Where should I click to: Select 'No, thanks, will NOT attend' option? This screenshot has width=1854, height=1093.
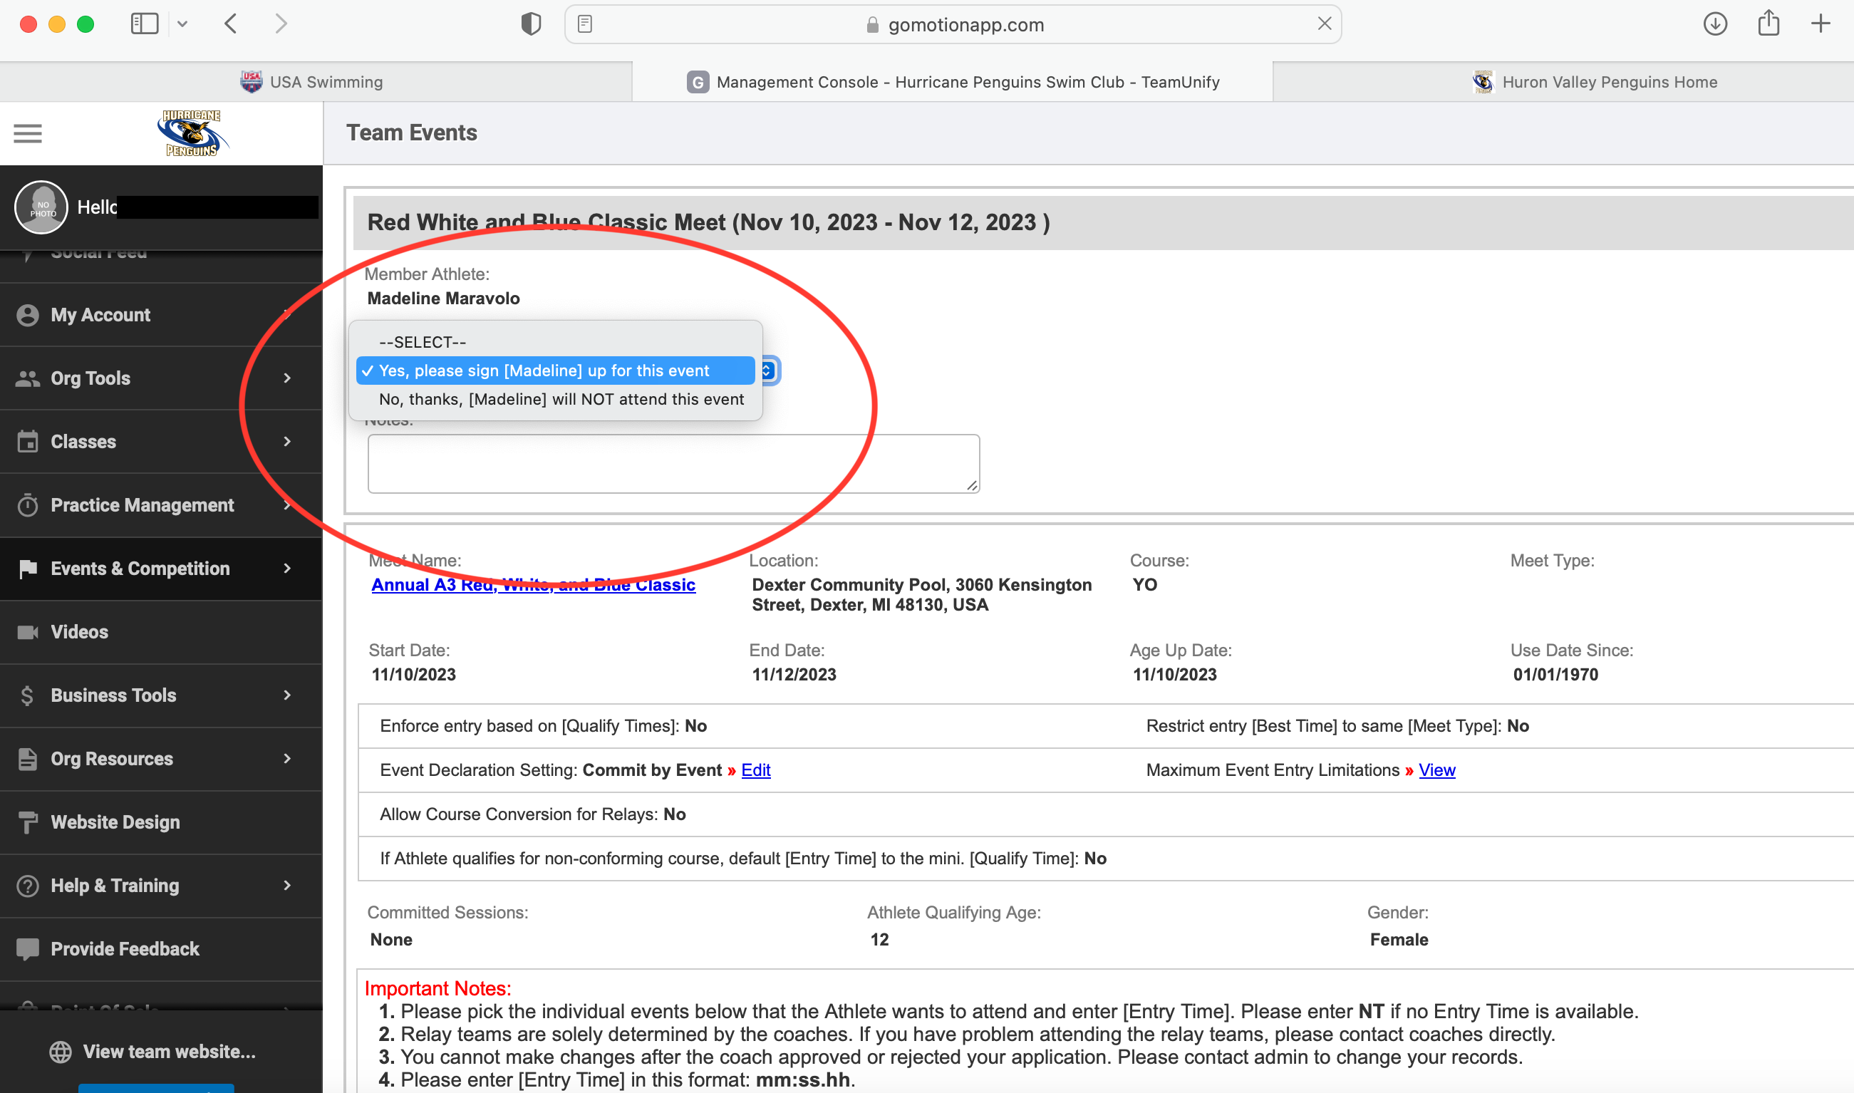point(561,399)
